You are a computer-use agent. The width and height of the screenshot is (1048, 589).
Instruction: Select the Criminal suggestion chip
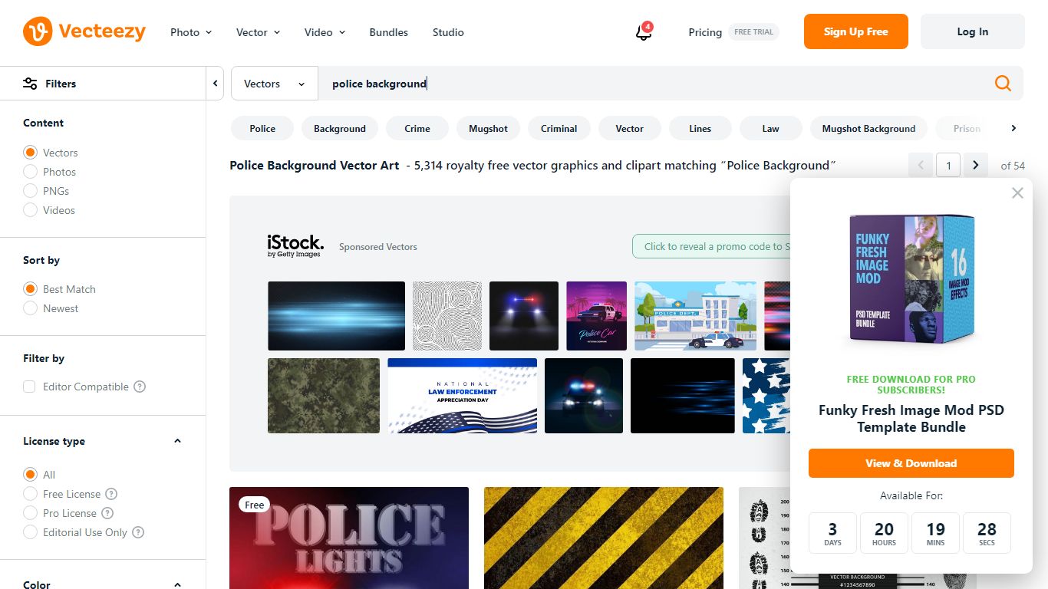pos(559,128)
